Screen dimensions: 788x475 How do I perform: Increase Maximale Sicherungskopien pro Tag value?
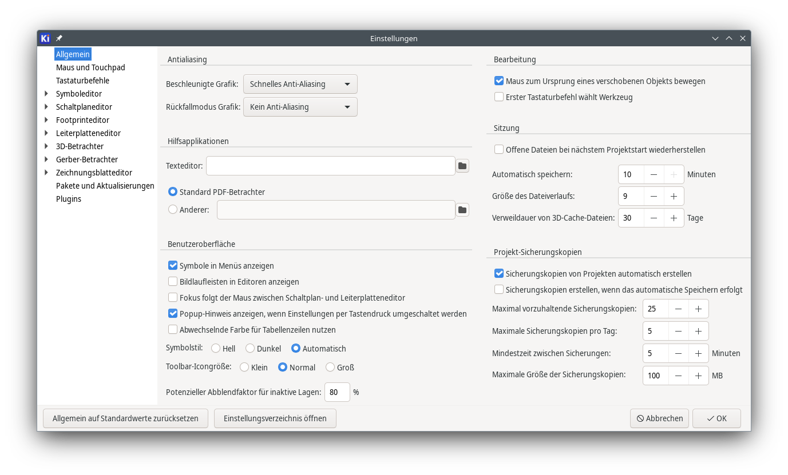(698, 331)
